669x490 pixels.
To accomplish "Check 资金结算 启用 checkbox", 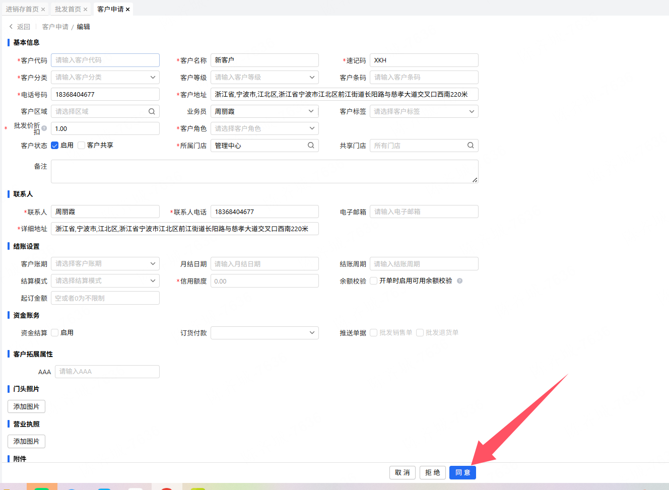I will [x=55, y=332].
